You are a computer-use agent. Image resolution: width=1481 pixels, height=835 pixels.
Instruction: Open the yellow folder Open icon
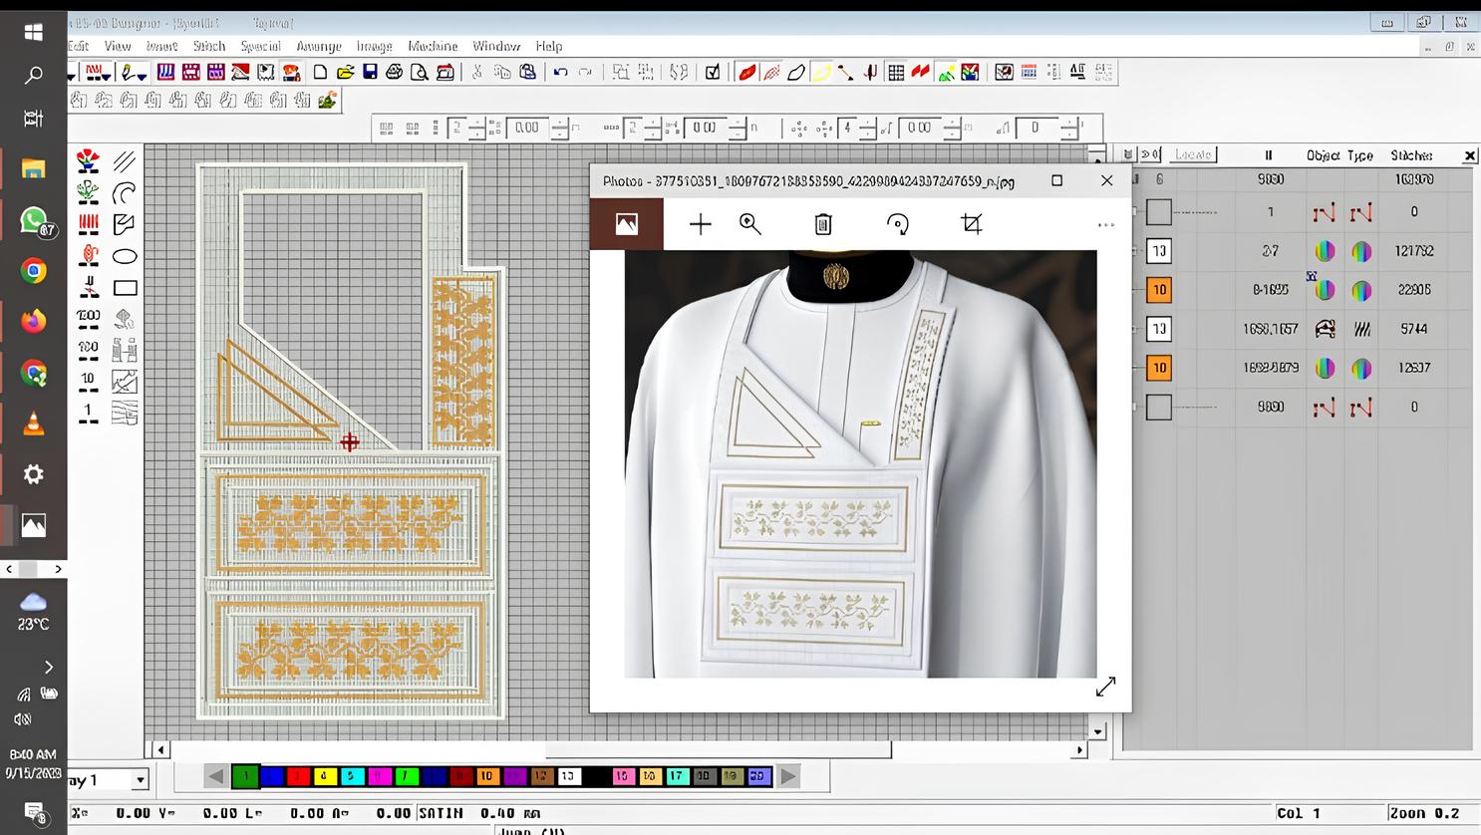[345, 72]
